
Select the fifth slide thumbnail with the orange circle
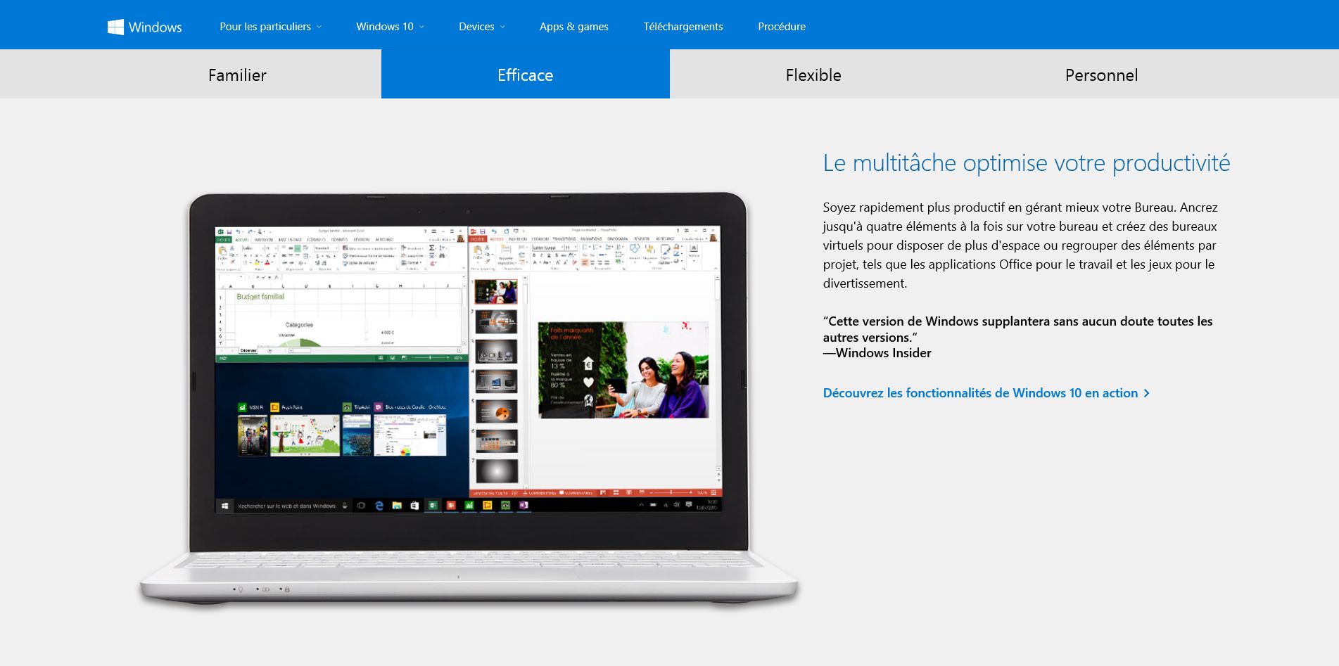click(497, 411)
